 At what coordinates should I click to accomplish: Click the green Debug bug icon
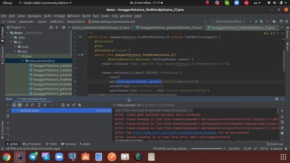tap(256, 22)
